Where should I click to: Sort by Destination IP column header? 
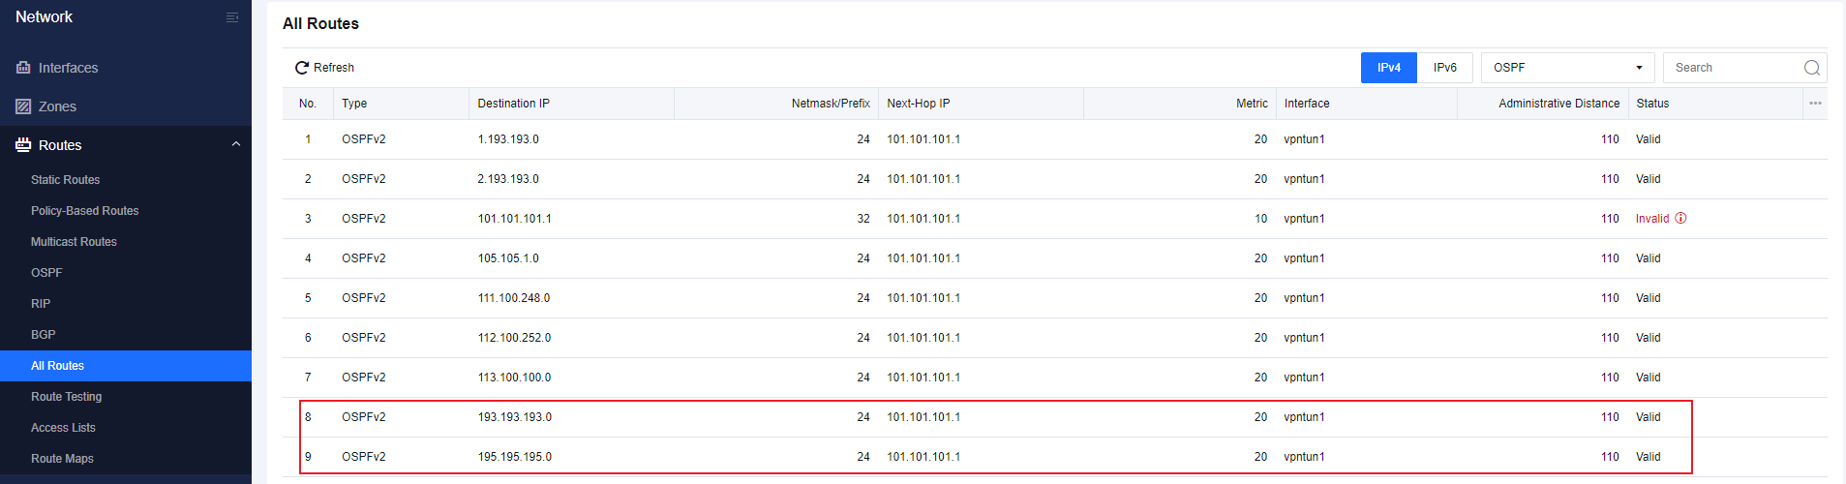click(514, 104)
